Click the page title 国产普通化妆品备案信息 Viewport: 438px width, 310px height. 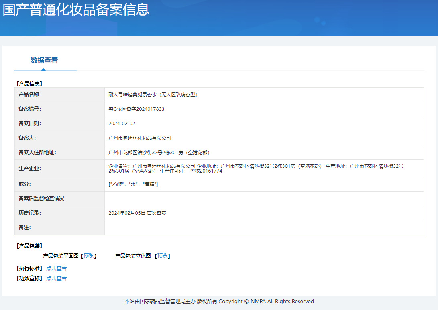76,10
